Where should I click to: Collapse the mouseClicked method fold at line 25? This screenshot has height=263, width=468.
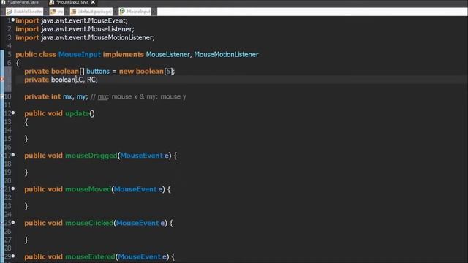[13, 222]
